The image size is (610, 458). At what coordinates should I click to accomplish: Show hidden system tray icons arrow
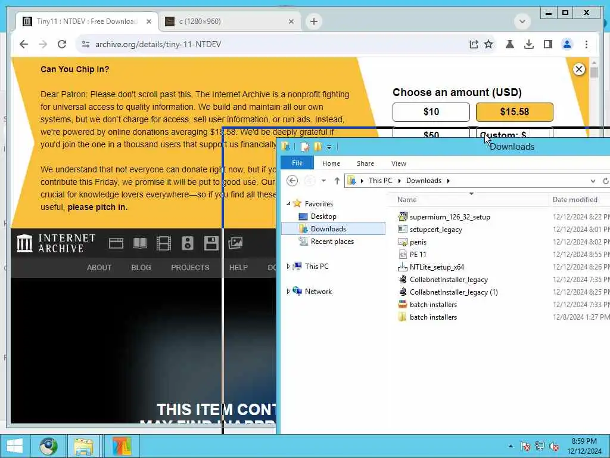511,446
